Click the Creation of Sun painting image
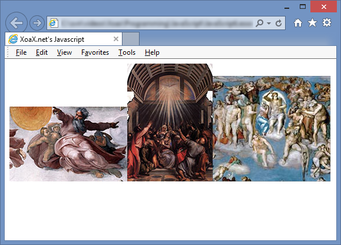 pyautogui.click(x=68, y=144)
